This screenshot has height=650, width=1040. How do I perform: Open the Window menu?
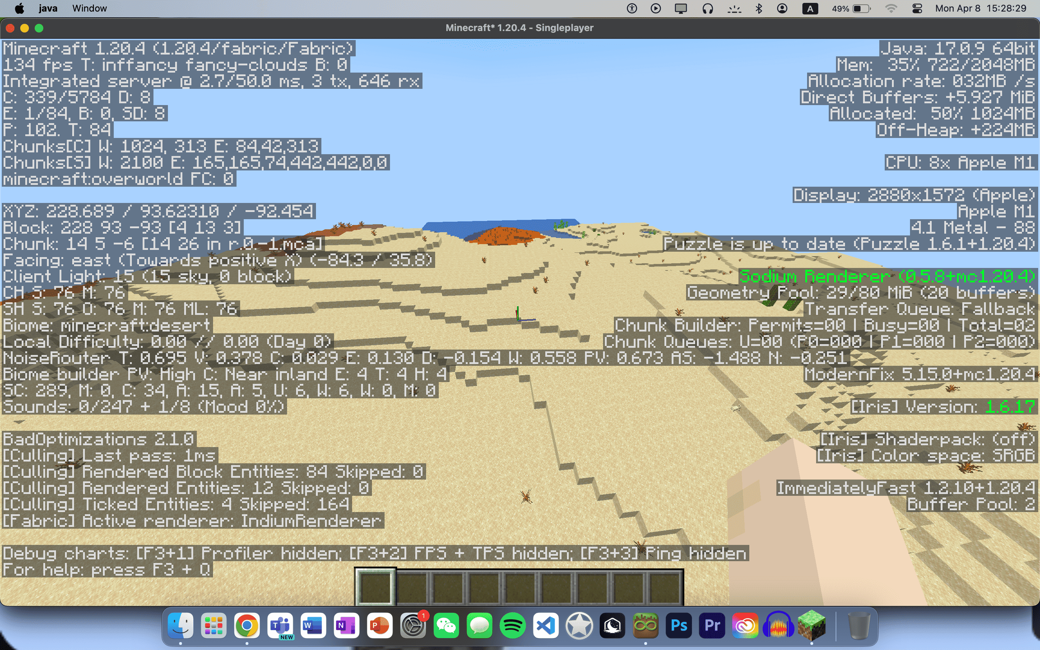[x=90, y=9]
